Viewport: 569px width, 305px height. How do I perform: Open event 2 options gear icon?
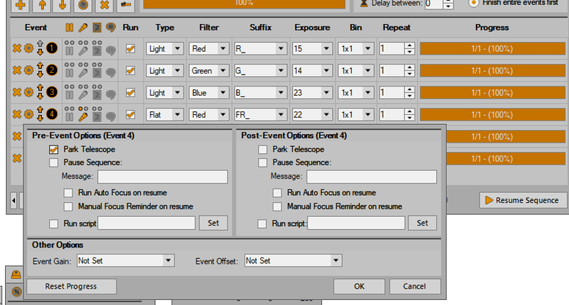click(x=28, y=70)
